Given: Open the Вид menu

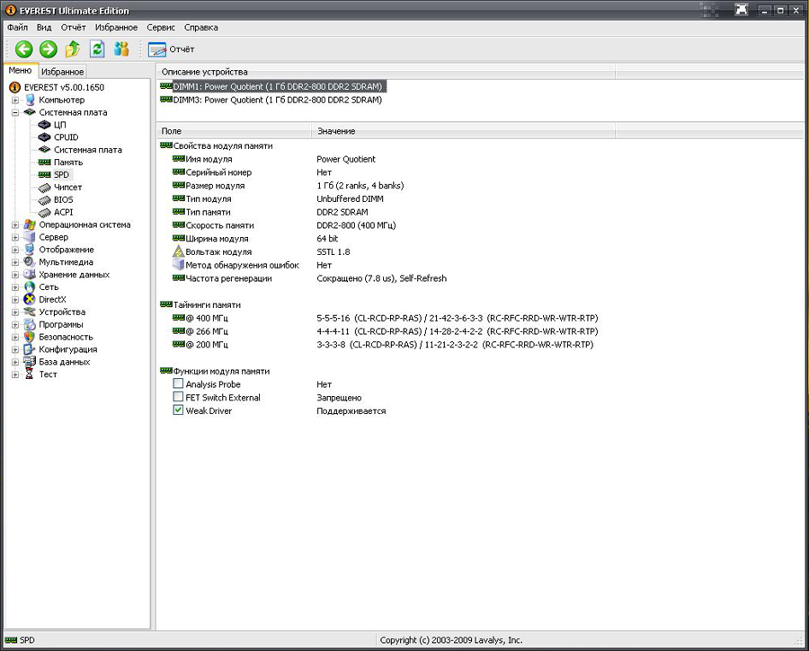Looking at the screenshot, I should pos(44,27).
